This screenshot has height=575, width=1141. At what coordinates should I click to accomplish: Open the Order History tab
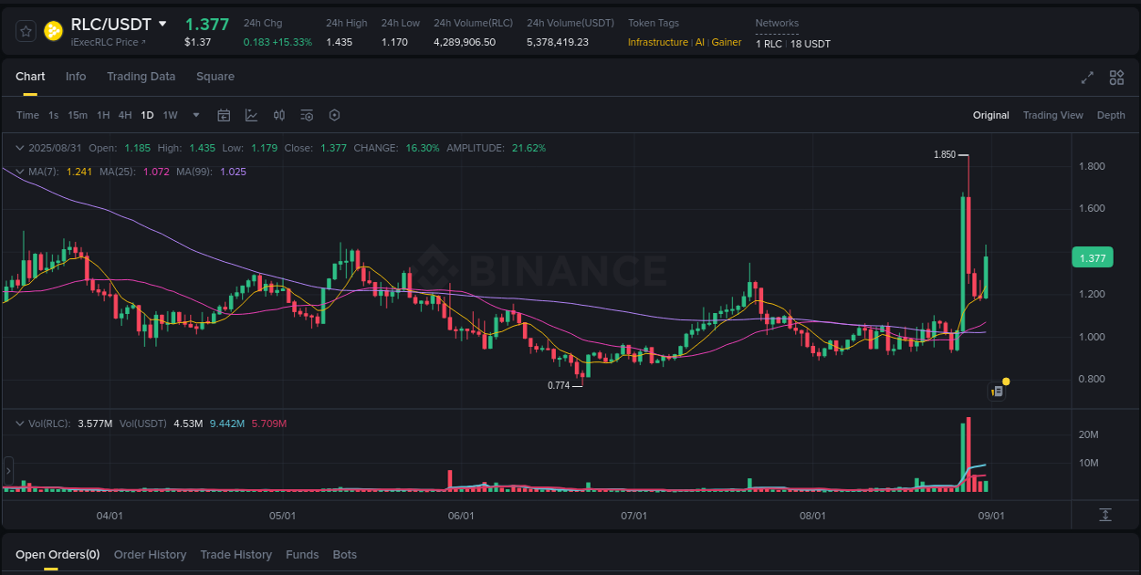150,555
